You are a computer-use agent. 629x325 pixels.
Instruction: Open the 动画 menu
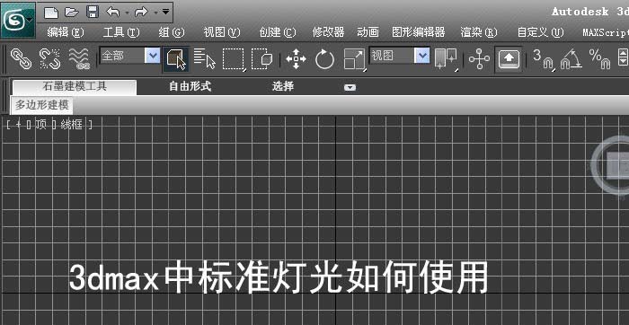[368, 32]
